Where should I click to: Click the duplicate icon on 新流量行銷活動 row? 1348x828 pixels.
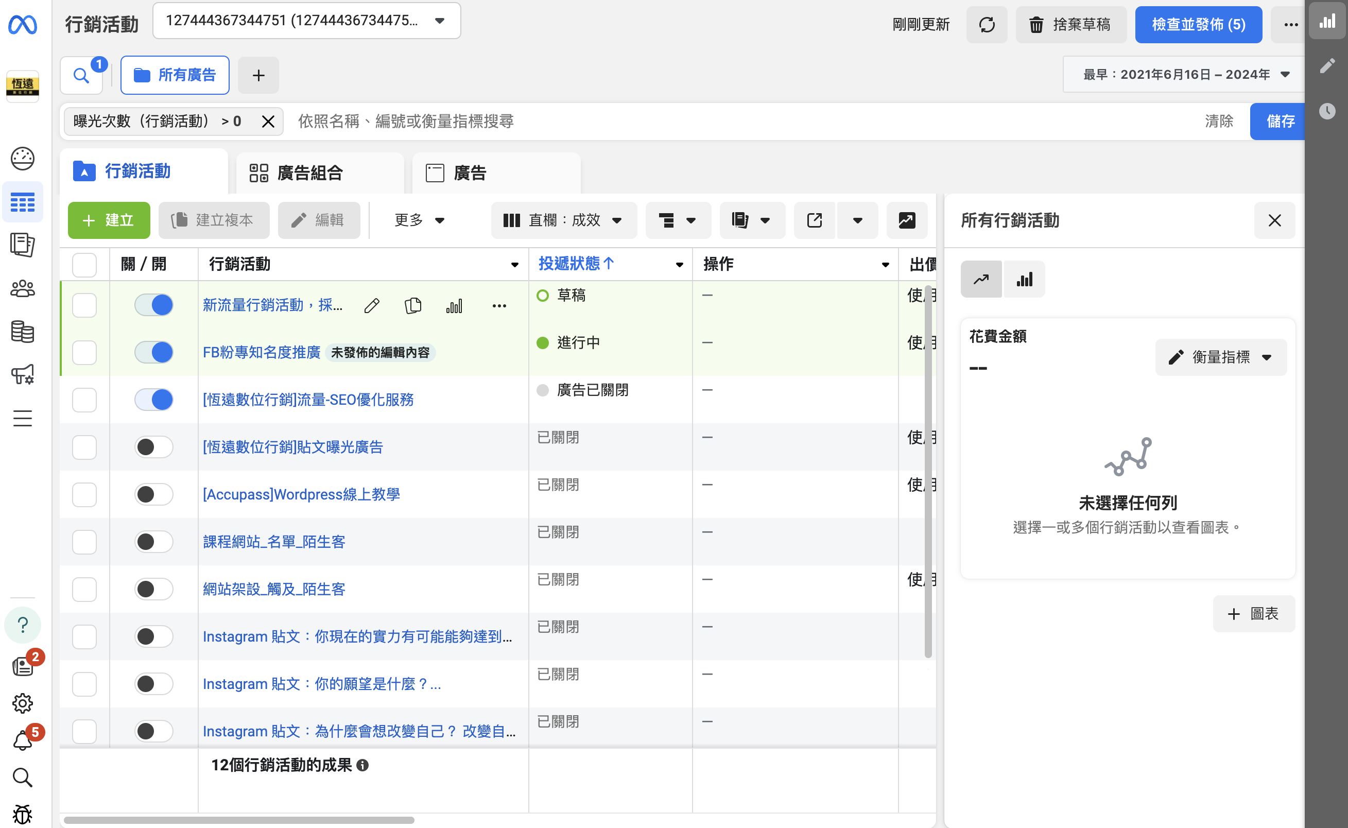click(413, 305)
